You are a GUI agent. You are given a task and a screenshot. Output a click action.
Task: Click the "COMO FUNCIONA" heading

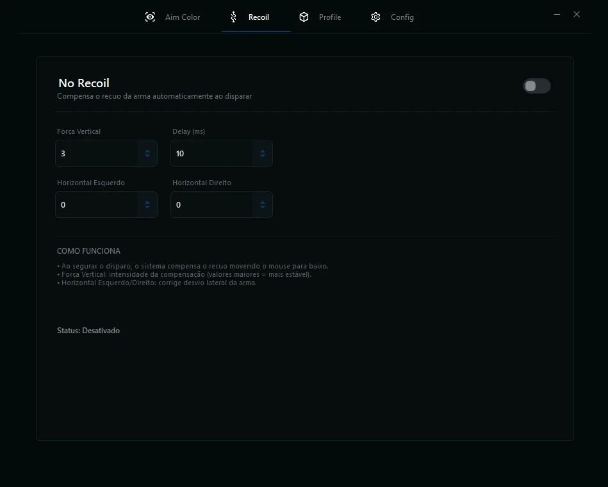(88, 251)
